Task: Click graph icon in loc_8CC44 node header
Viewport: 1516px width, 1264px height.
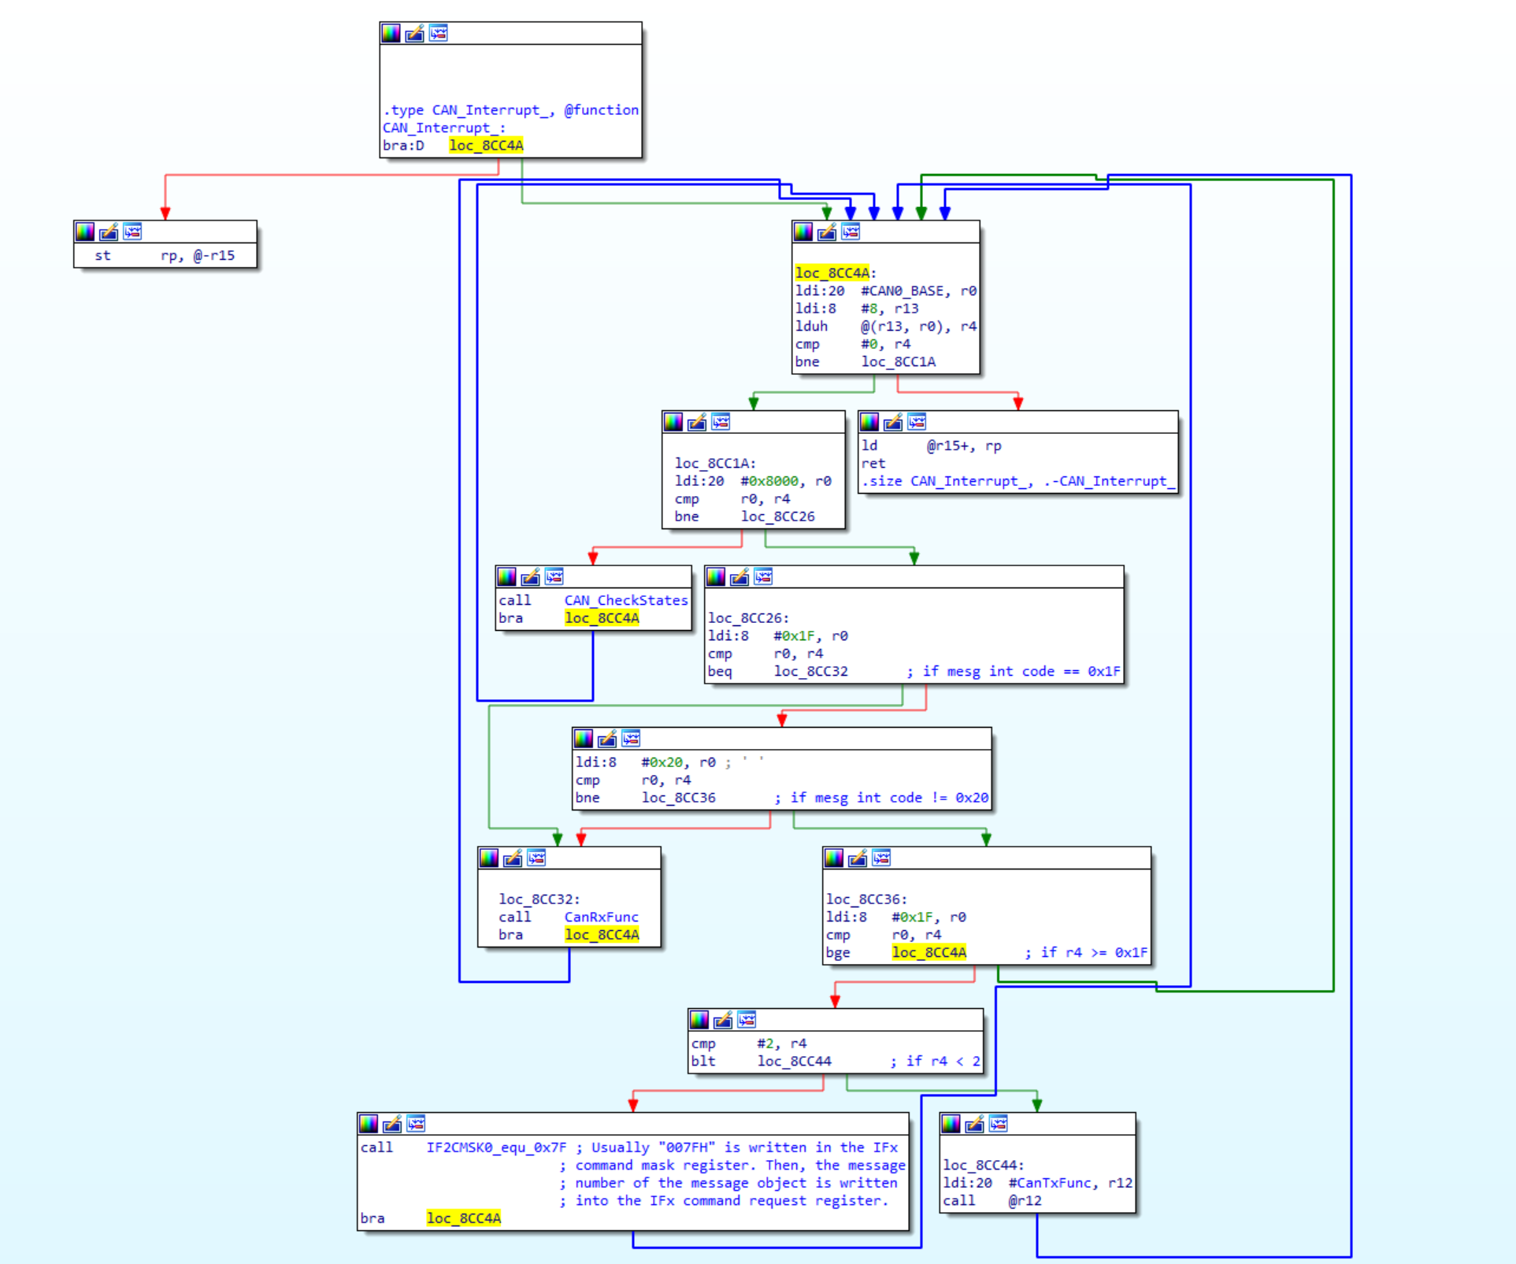Action: 998,1124
